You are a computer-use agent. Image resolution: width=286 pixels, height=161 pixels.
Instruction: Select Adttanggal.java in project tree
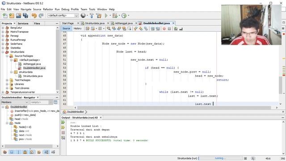pyautogui.click(x=32, y=64)
